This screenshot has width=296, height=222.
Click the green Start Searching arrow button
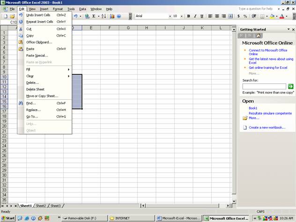point(291,87)
